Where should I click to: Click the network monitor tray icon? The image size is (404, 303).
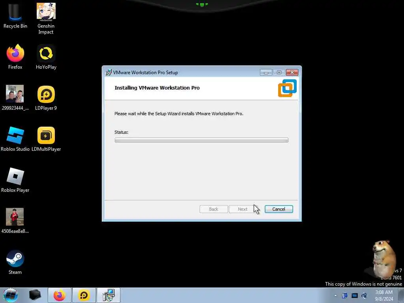[x=355, y=296]
